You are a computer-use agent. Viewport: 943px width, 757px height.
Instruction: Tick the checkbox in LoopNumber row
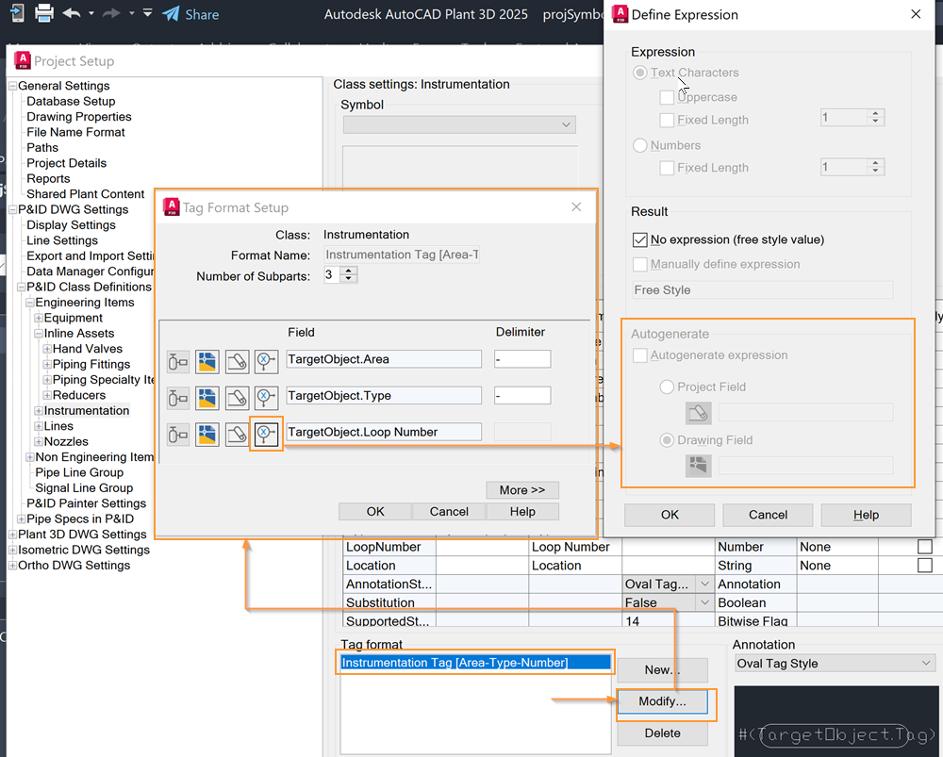(924, 547)
